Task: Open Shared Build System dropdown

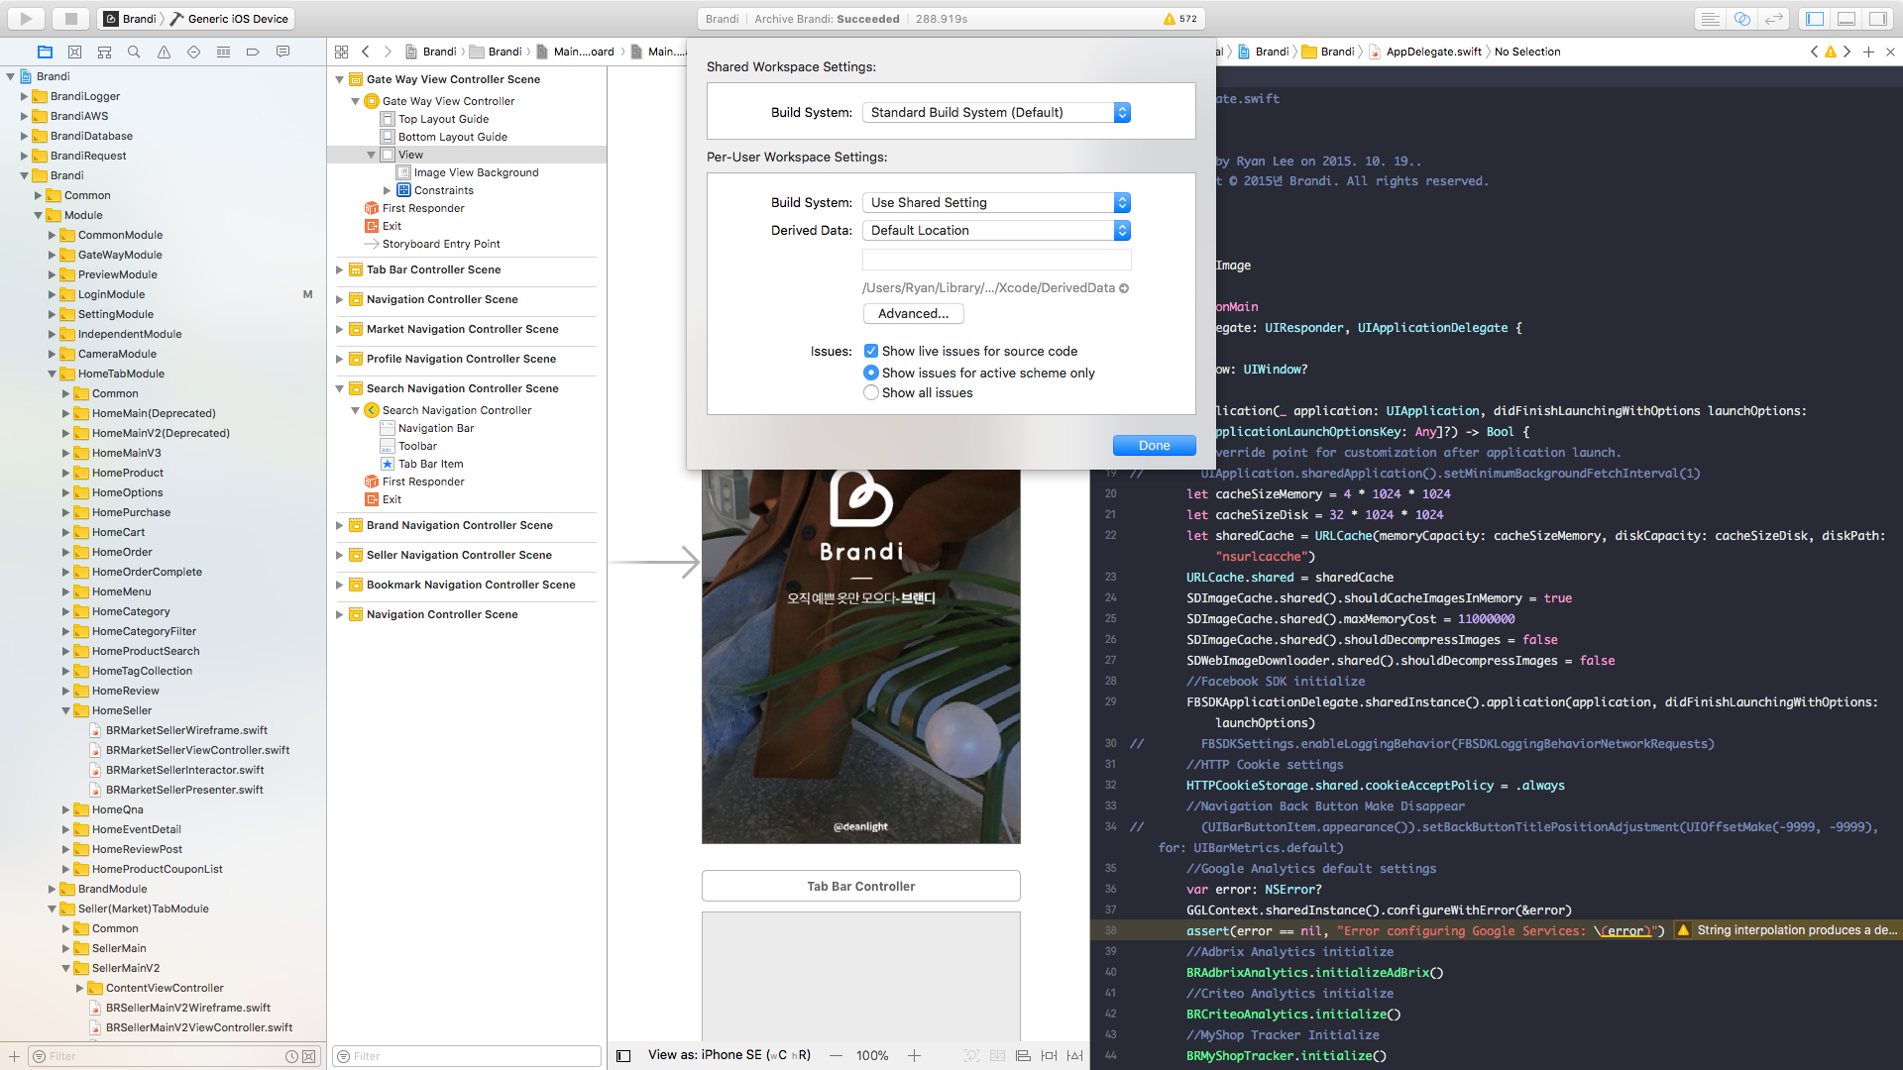Action: pos(996,113)
